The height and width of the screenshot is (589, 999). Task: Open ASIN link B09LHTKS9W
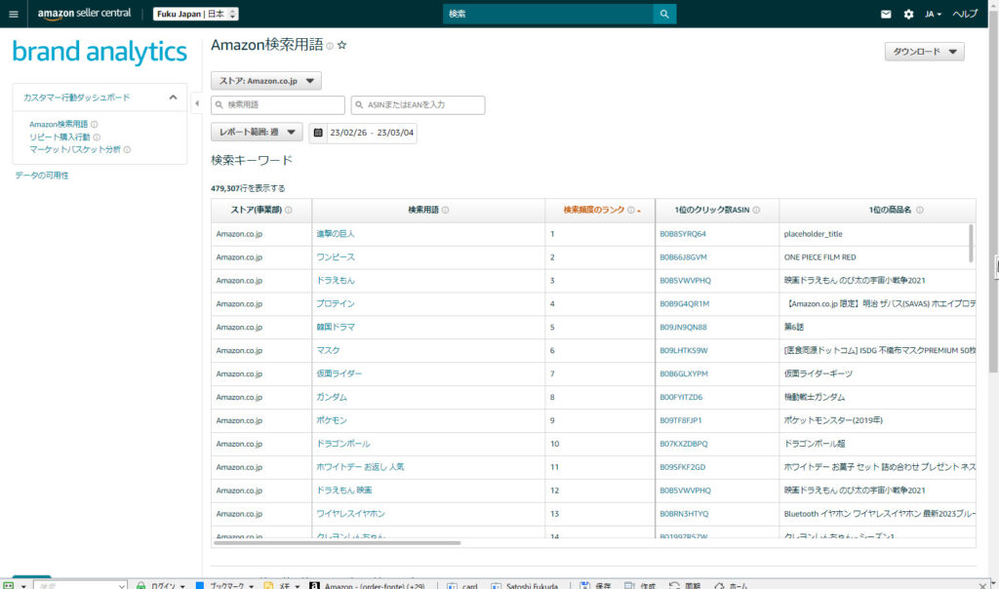coord(684,351)
